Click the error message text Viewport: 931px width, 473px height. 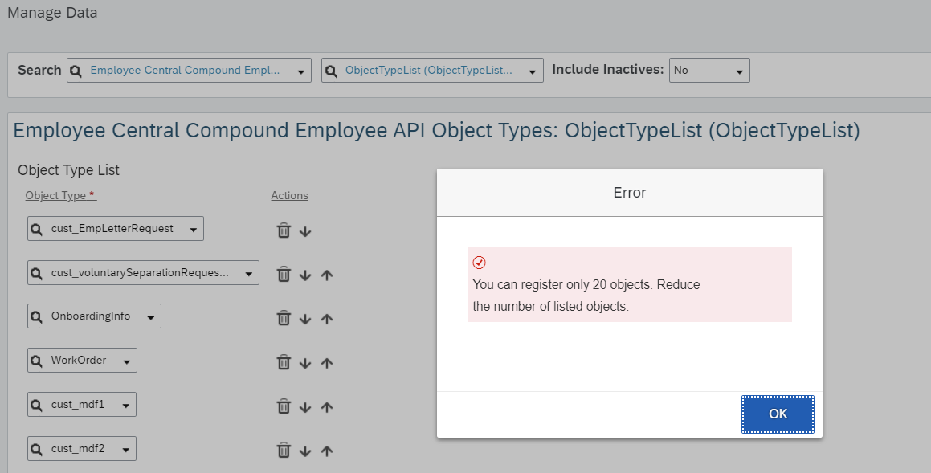coord(586,296)
